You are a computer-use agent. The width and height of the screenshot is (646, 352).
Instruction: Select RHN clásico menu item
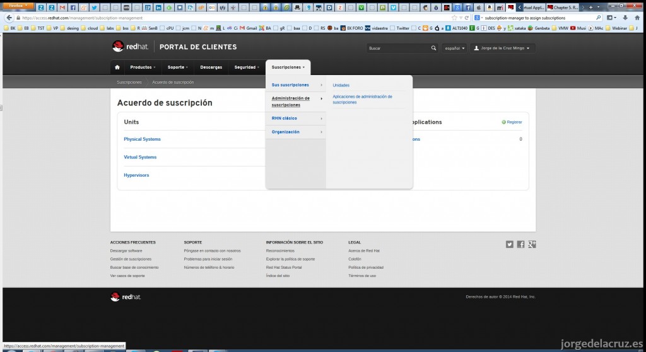296,119
